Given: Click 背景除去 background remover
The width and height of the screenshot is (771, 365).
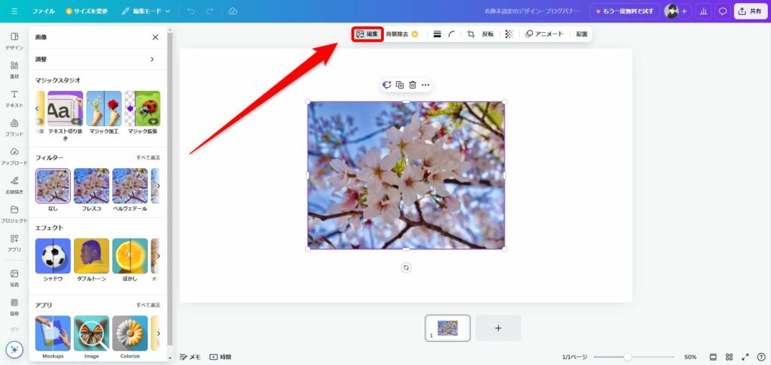Looking at the screenshot, I should 402,35.
